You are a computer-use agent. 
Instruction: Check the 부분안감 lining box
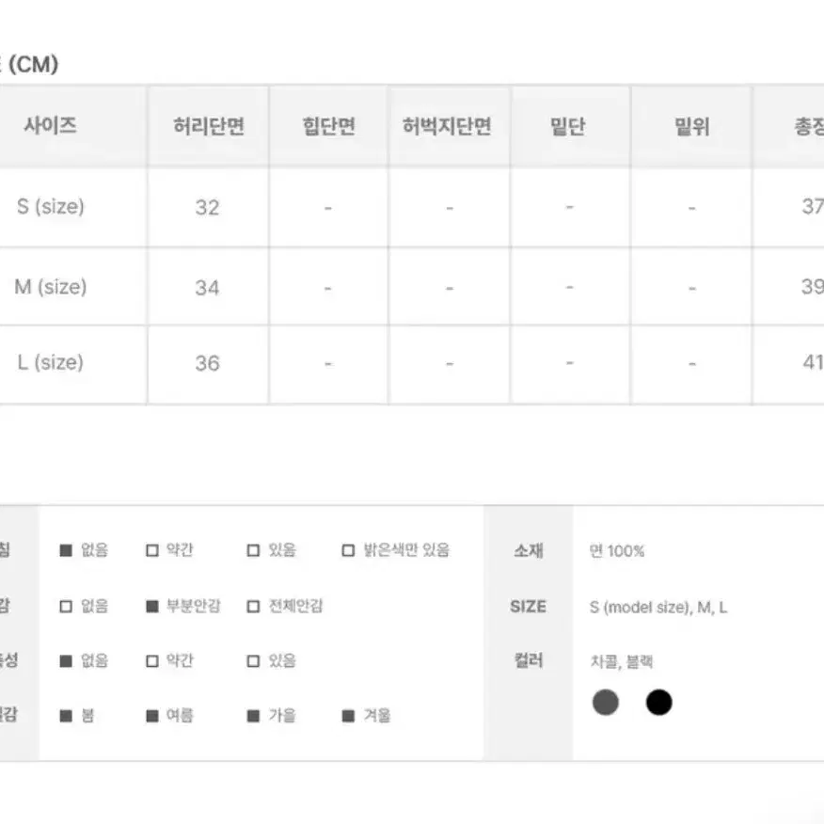(x=151, y=607)
